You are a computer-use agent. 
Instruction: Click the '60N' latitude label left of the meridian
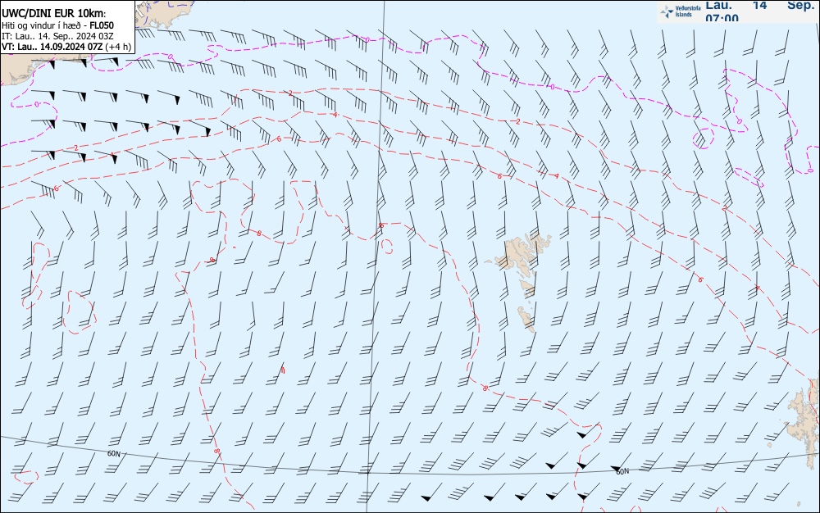click(113, 454)
